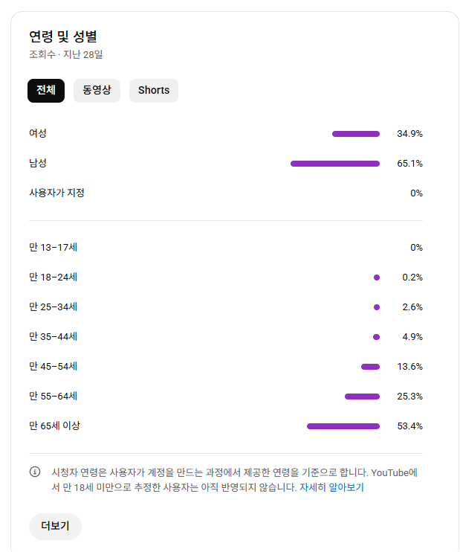
Task: Click the 조회수 · 지난 28일 subtitle
Action: (x=66, y=54)
